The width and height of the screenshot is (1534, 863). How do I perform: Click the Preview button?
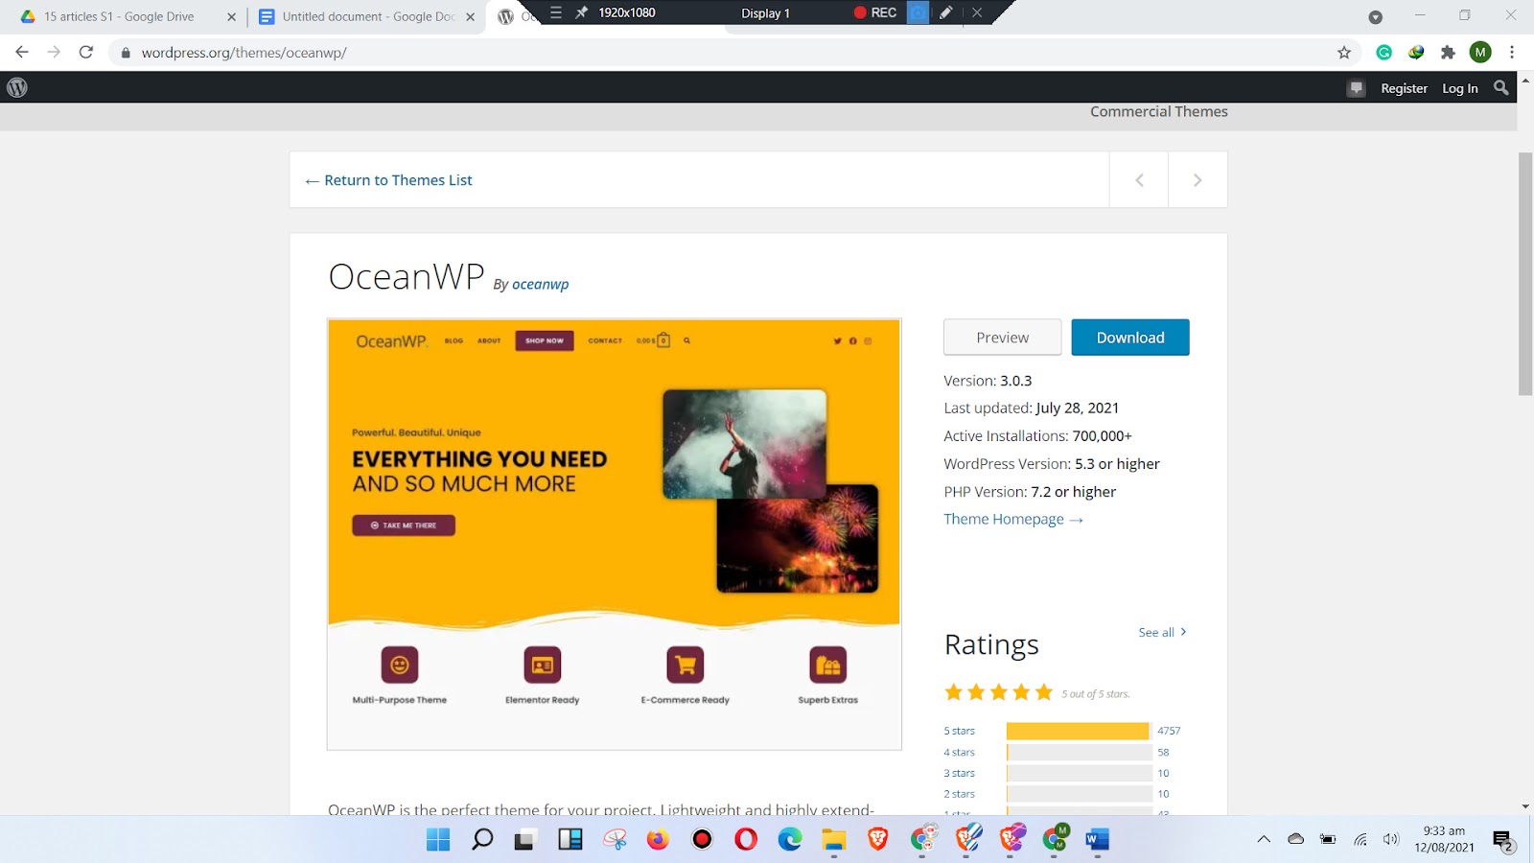[1003, 338]
